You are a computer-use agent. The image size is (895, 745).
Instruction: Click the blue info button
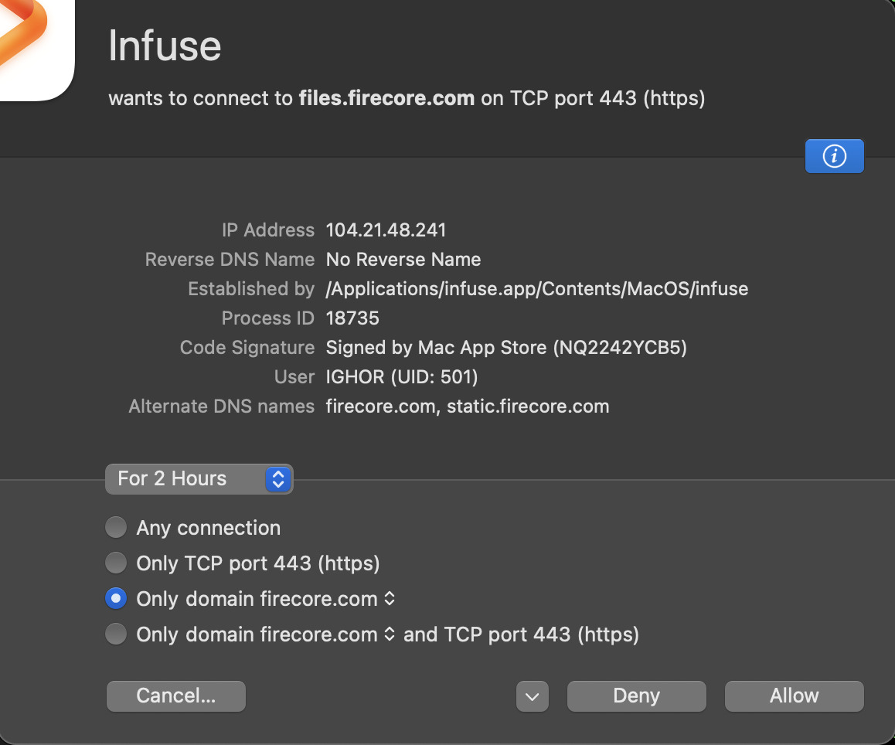(834, 156)
